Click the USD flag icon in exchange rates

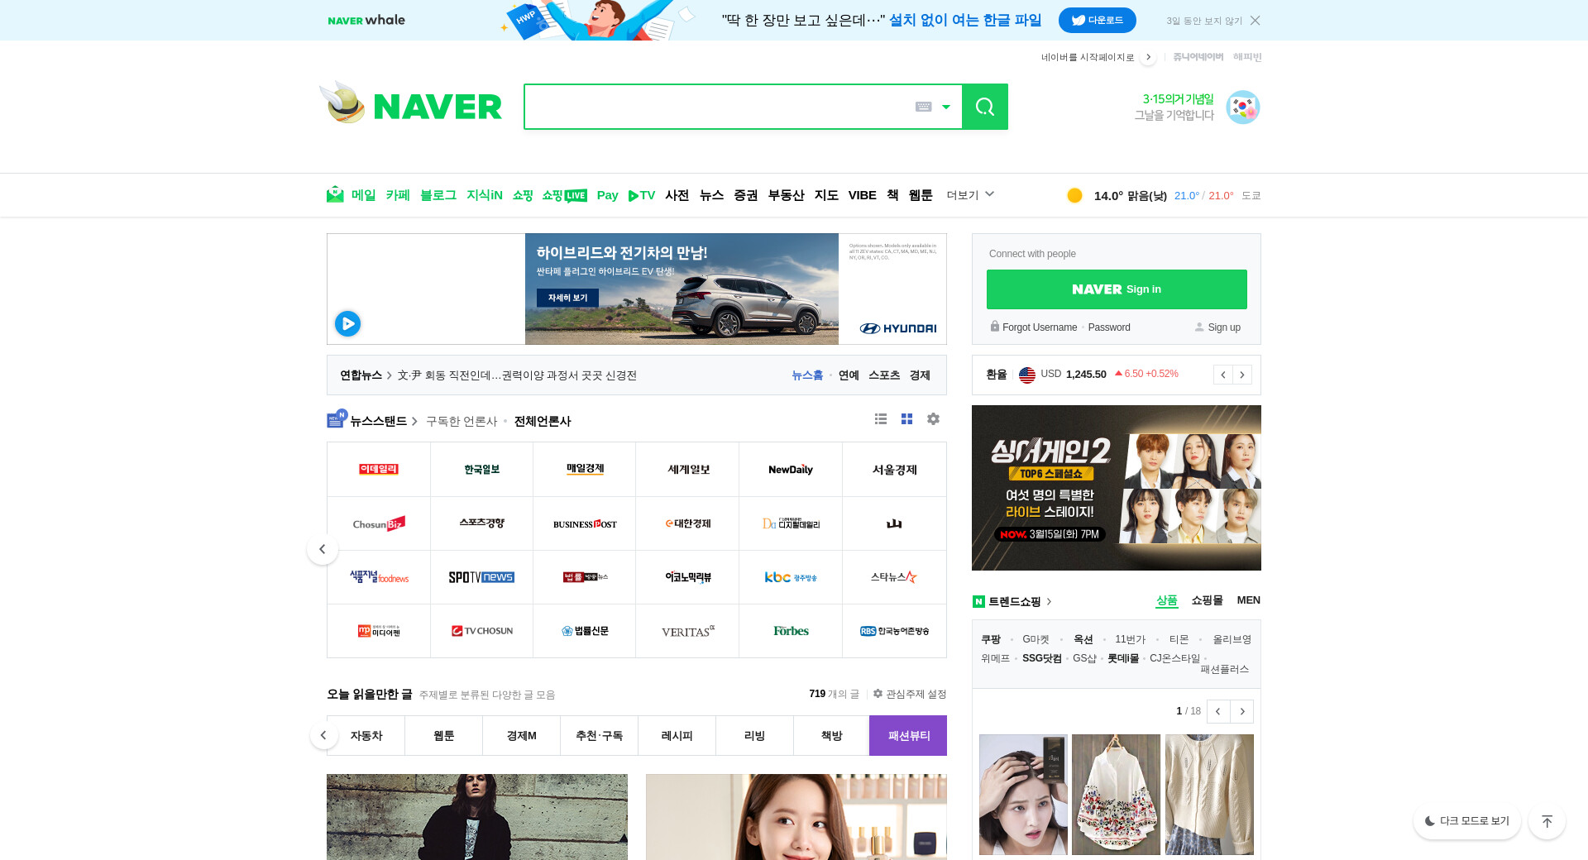click(1027, 375)
